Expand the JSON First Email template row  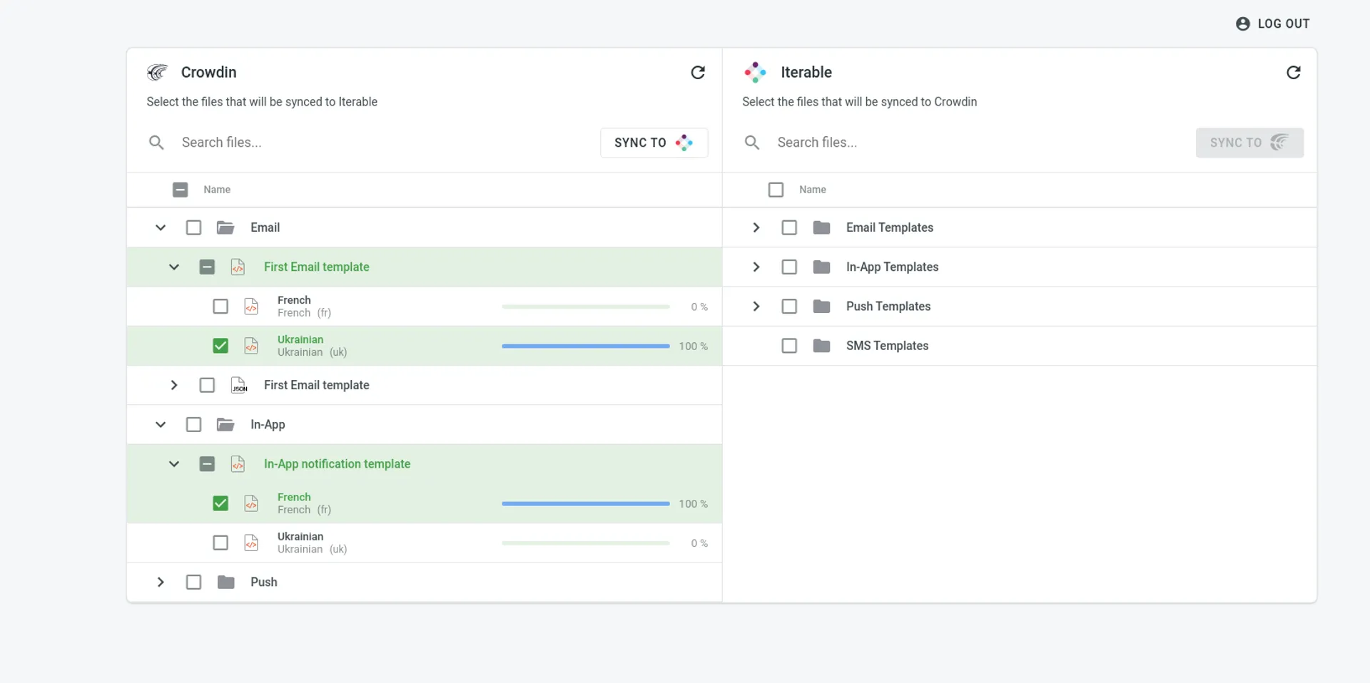pos(174,385)
